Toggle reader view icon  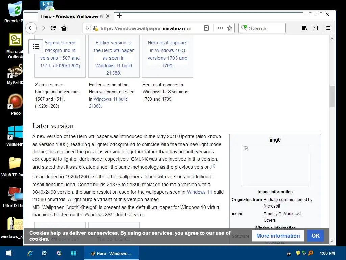206,28
